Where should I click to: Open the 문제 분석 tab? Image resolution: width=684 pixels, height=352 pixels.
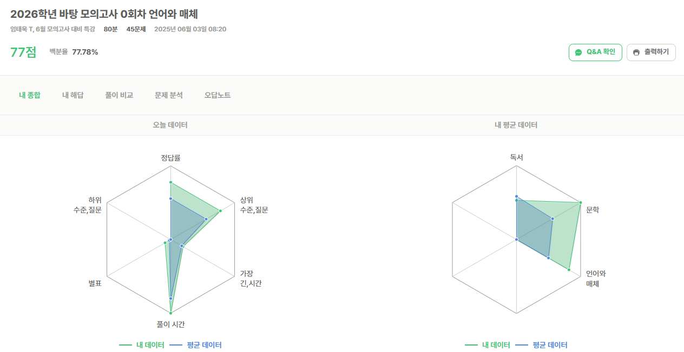pos(169,95)
